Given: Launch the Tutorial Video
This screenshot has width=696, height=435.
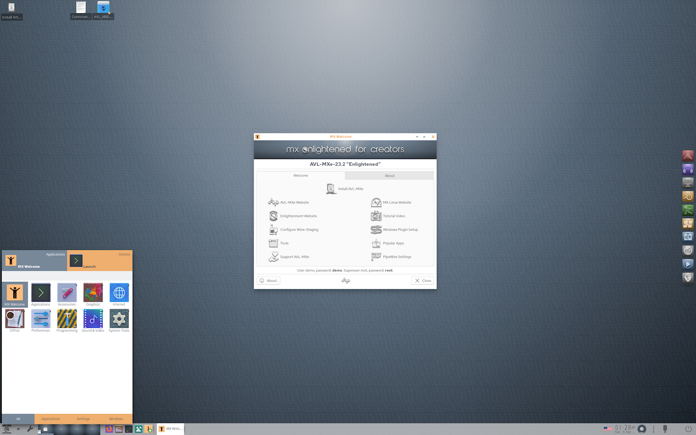Looking at the screenshot, I should [388, 216].
